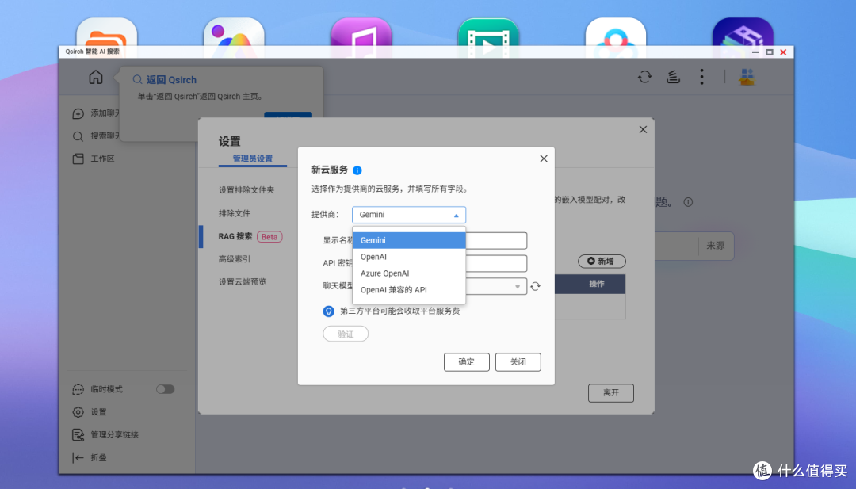856x489 pixels.
Task: Click the 设置 gear icon in sidebar
Action: point(78,412)
